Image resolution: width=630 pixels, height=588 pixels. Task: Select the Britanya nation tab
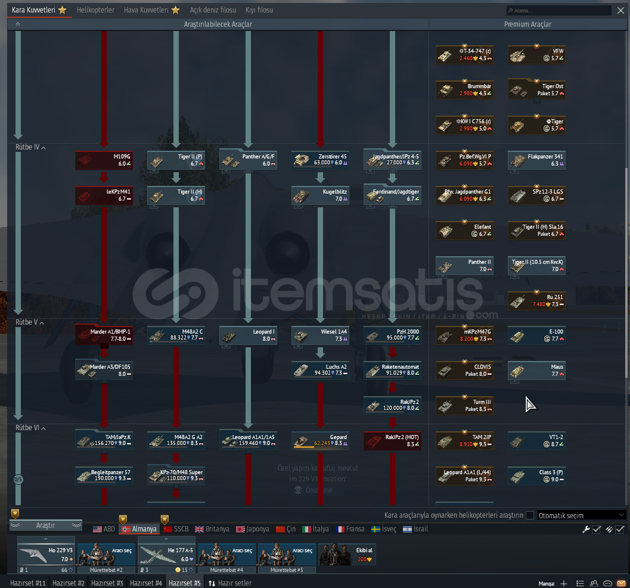click(x=212, y=530)
